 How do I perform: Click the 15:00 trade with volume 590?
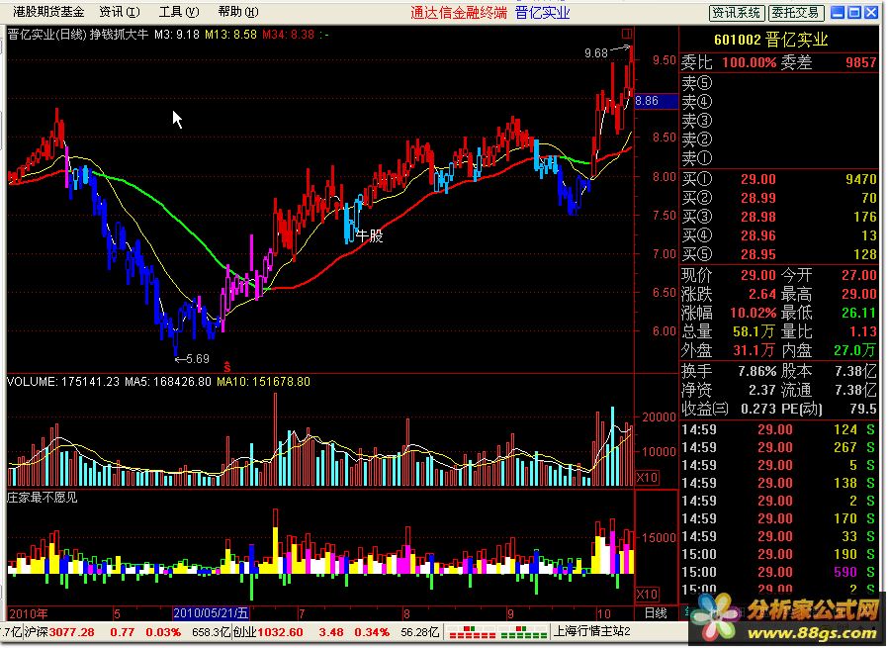[x=779, y=572]
